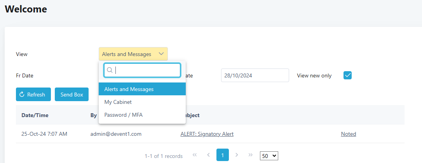Go to previous page of records
The image size is (422, 163).
click(x=208, y=155)
